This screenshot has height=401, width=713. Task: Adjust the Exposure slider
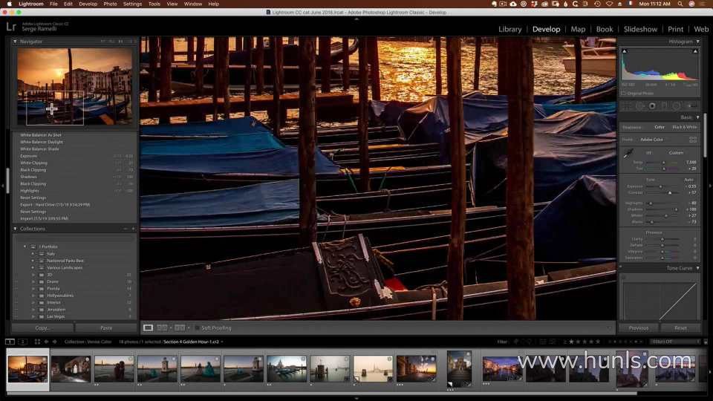click(x=660, y=186)
